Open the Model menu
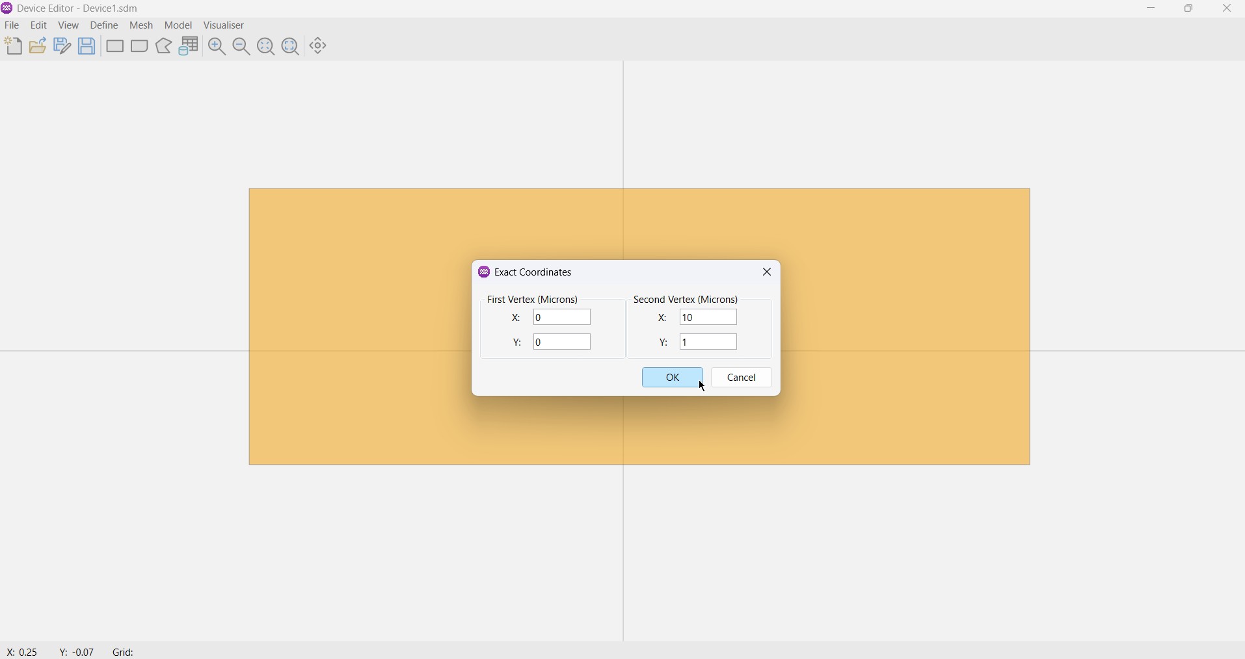The image size is (1245, 659). click(179, 25)
